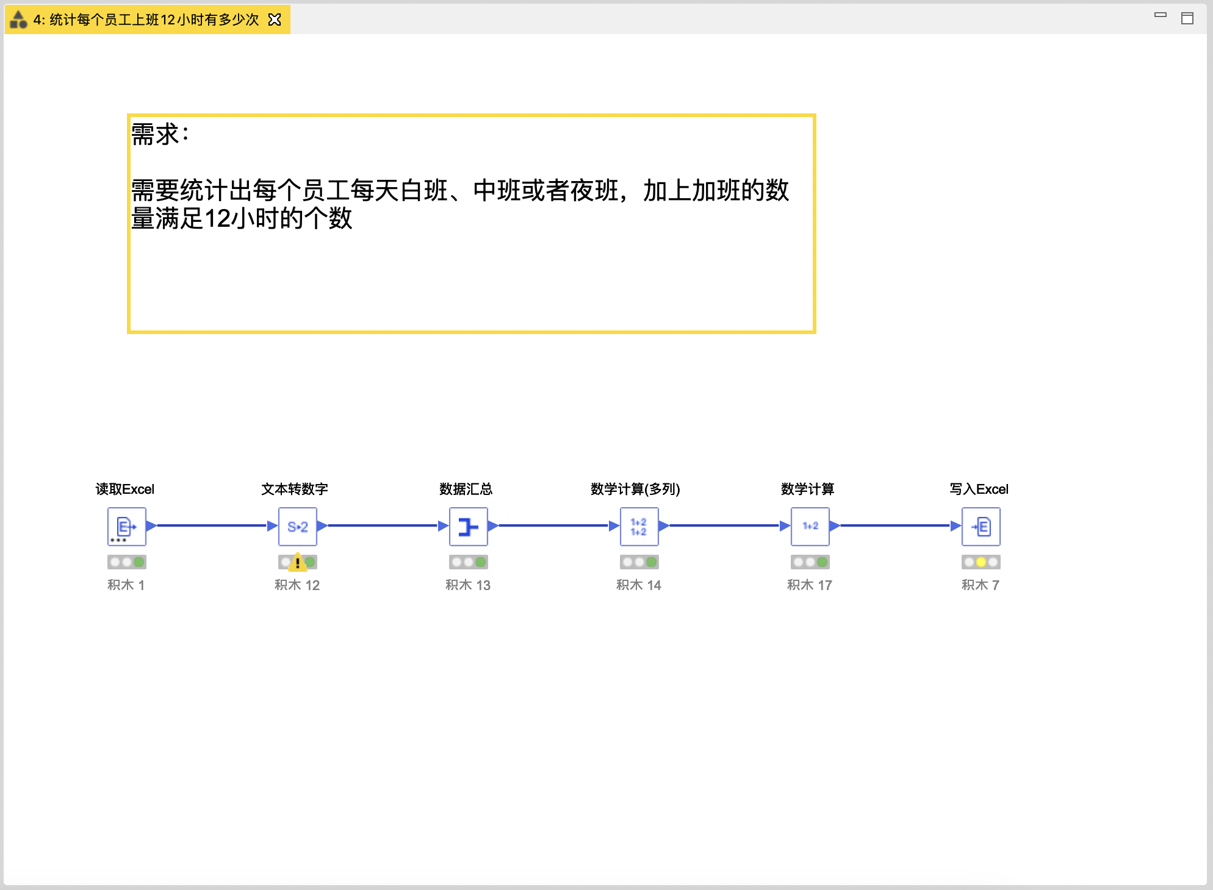Image resolution: width=1213 pixels, height=890 pixels.
Task: Click input port arrow of 写入Excel node
Action: [x=956, y=525]
